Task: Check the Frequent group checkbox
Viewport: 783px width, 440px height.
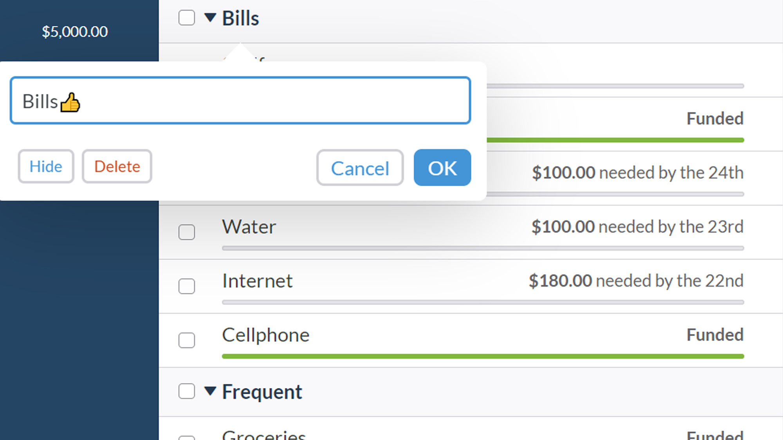Action: pyautogui.click(x=187, y=391)
